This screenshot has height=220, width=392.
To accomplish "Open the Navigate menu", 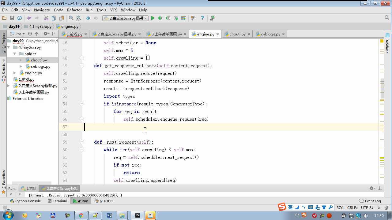I will tap(42, 10).
